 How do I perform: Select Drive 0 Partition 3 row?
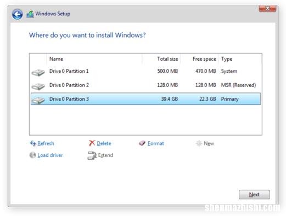click(x=145, y=99)
